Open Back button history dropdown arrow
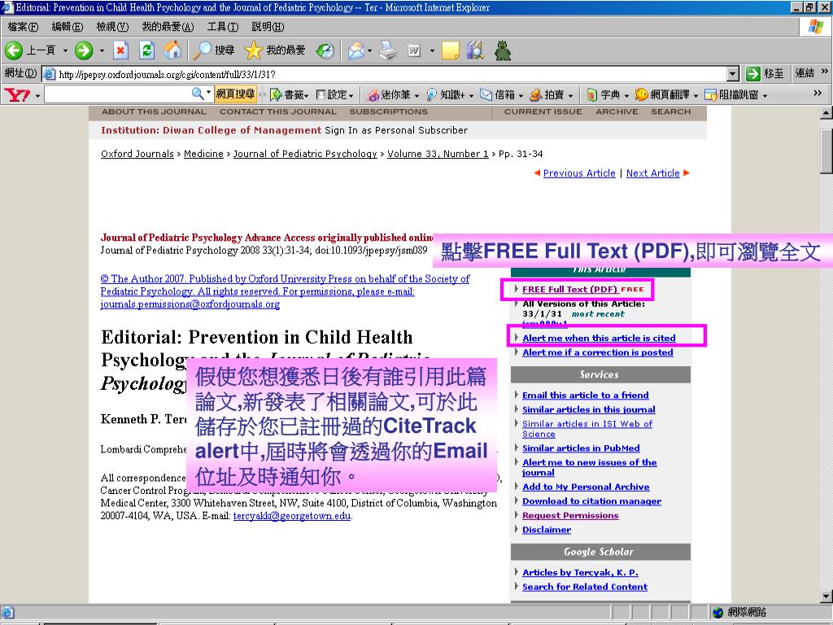Image resolution: width=833 pixels, height=625 pixels. pos(65,51)
